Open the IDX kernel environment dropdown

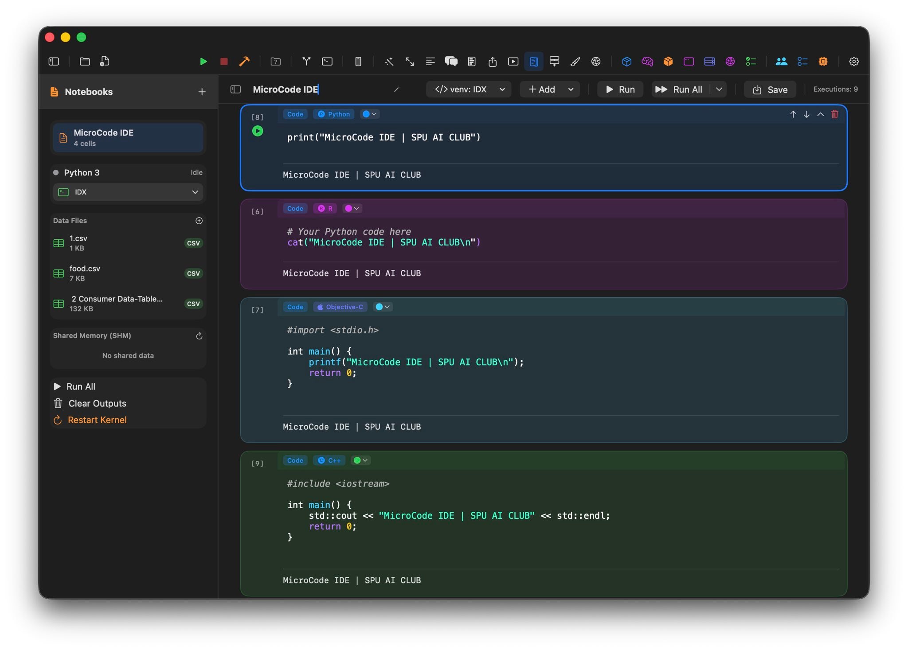coord(128,192)
